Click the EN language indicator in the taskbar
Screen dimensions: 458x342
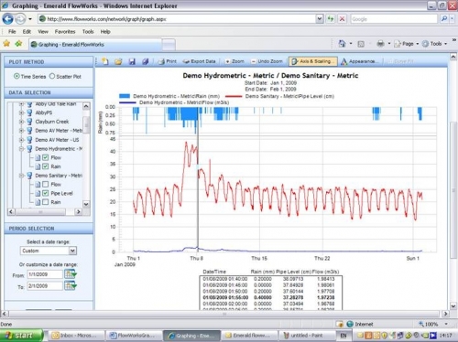point(343,336)
